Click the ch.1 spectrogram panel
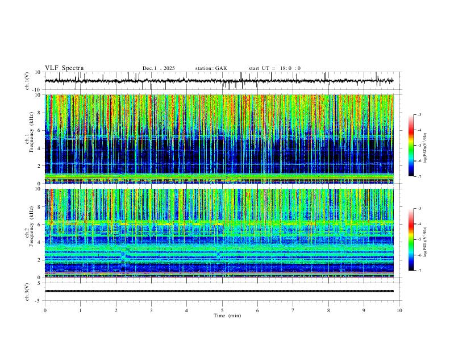 pos(219,139)
